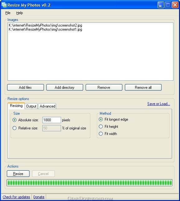Choose the Fit width method
This screenshot has width=180, height=201.
click(x=101, y=134)
